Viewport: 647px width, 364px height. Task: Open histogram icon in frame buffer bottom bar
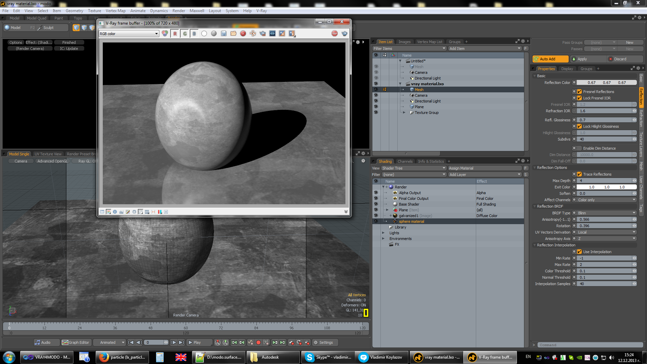(x=121, y=212)
